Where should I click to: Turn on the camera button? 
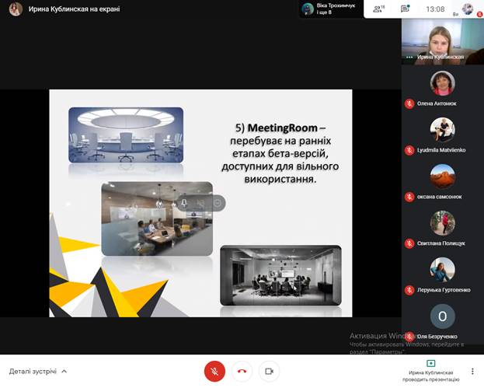269,371
